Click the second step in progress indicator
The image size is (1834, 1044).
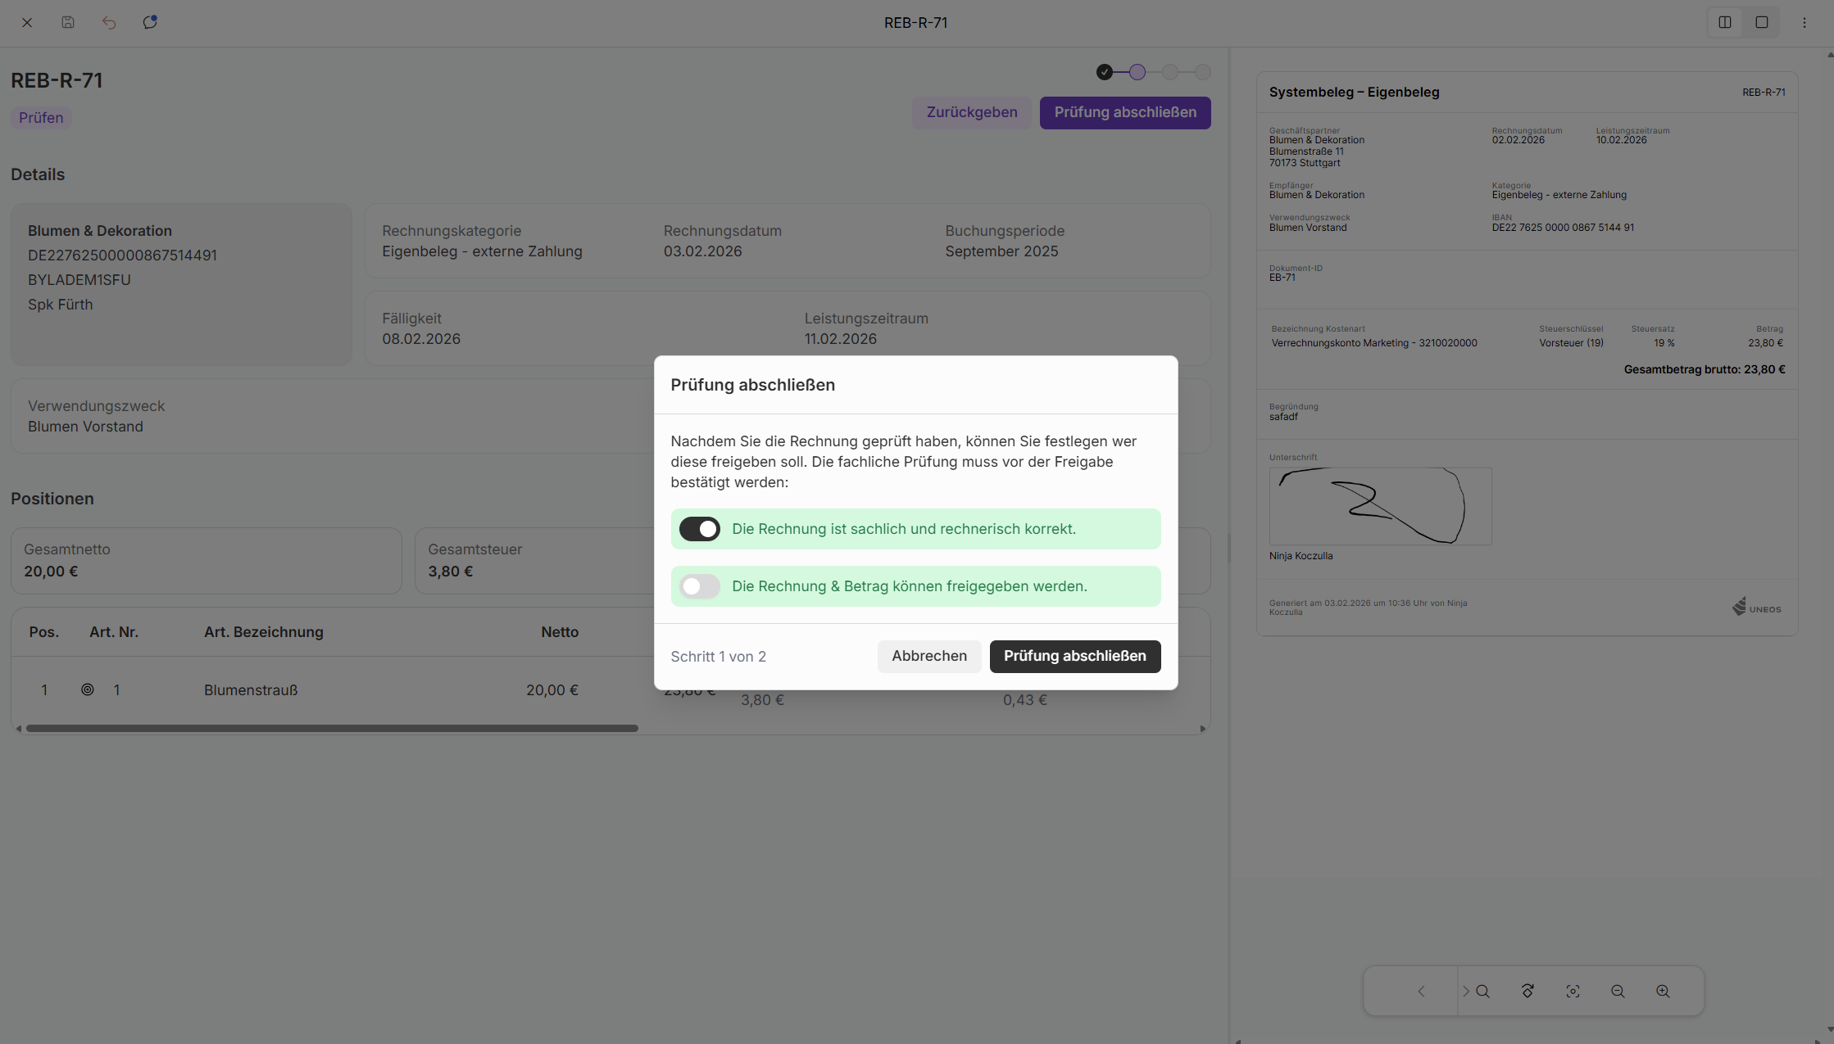(x=1137, y=72)
